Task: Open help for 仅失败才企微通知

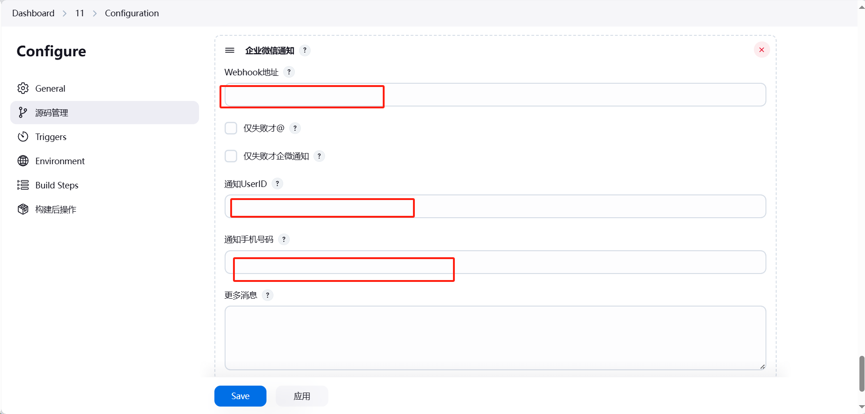Action: [x=319, y=156]
